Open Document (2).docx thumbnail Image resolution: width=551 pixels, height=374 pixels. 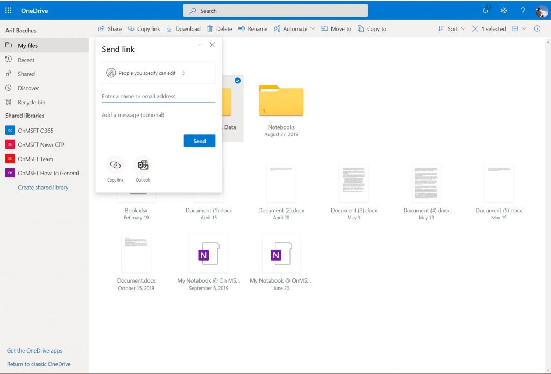pyautogui.click(x=281, y=183)
